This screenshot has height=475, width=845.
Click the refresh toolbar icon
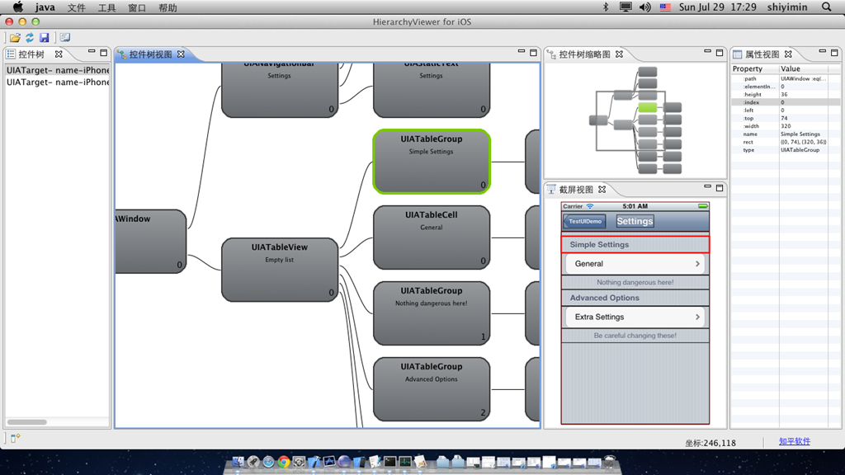(x=30, y=38)
